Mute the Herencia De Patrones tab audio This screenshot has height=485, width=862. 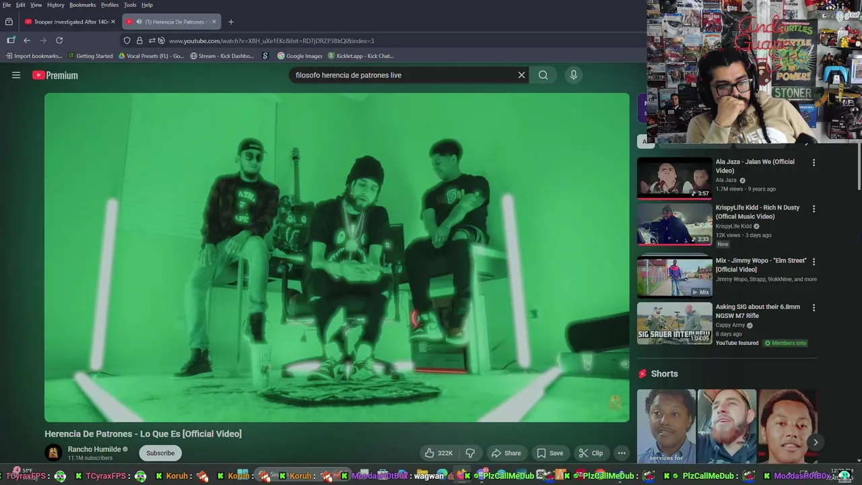(139, 22)
